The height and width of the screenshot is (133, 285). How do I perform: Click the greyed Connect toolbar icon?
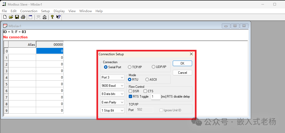(38, 17)
